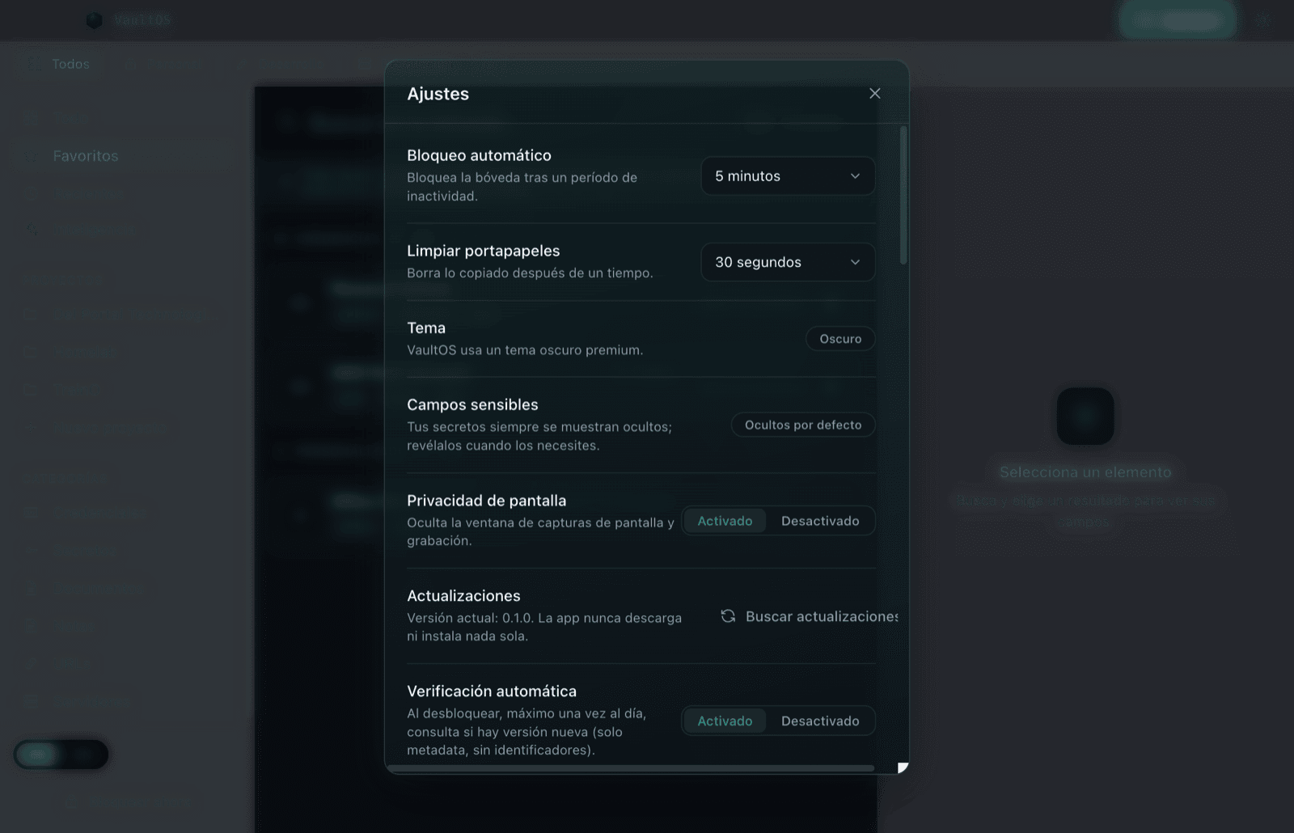This screenshot has height=833, width=1294.
Task: Click the 'Verificación automática' heading
Action: (492, 691)
